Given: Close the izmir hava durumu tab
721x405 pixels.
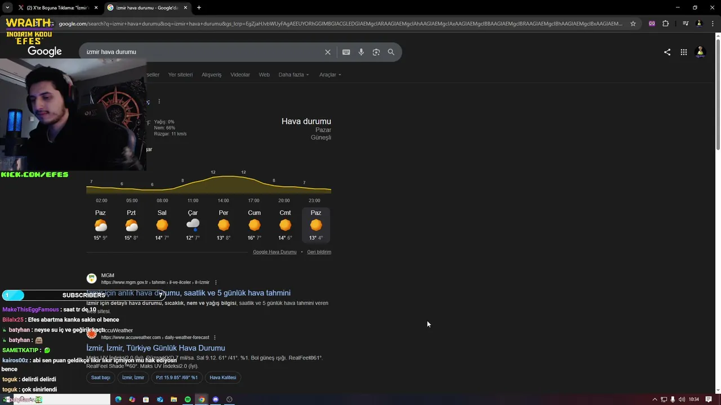Looking at the screenshot, I should coord(185,7).
